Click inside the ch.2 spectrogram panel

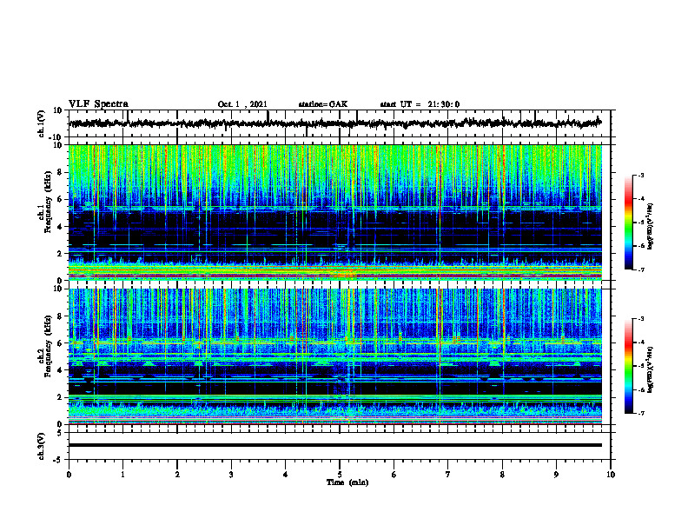tap(334, 356)
